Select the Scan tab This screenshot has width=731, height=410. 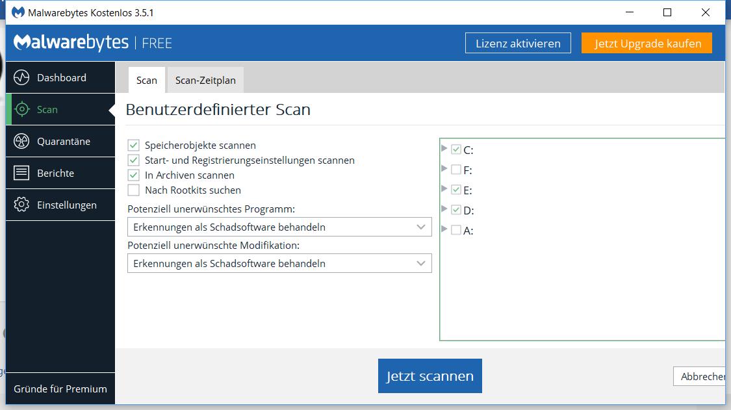[146, 80]
